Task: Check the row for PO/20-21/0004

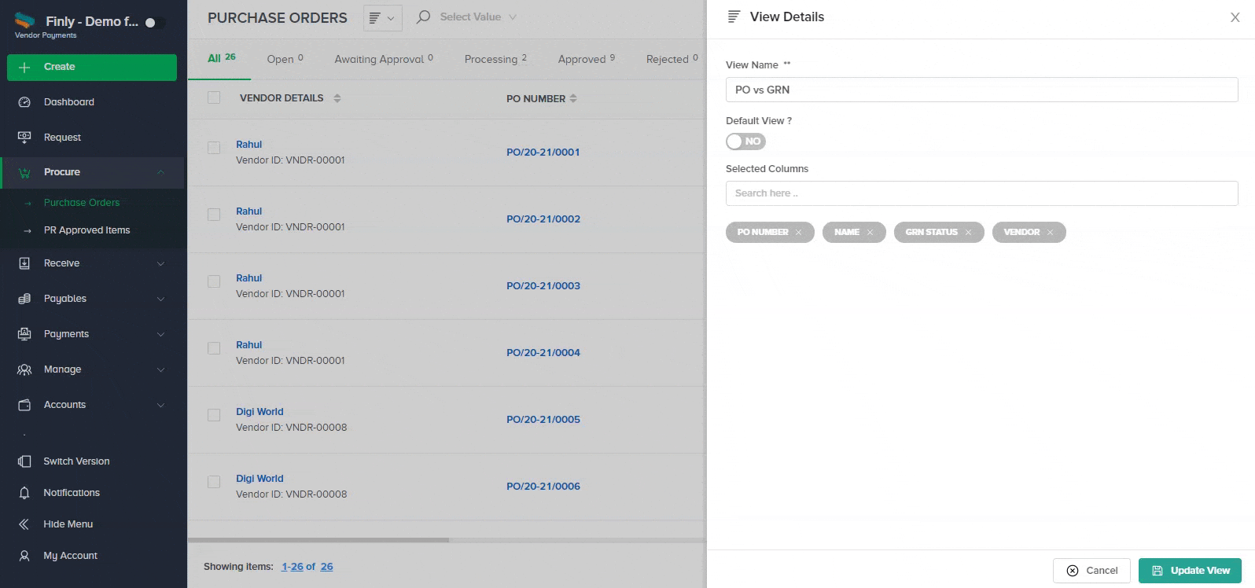Action: pos(214,347)
